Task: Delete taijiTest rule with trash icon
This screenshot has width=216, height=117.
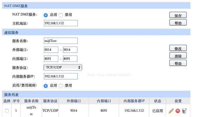Action: (x=184, y=111)
